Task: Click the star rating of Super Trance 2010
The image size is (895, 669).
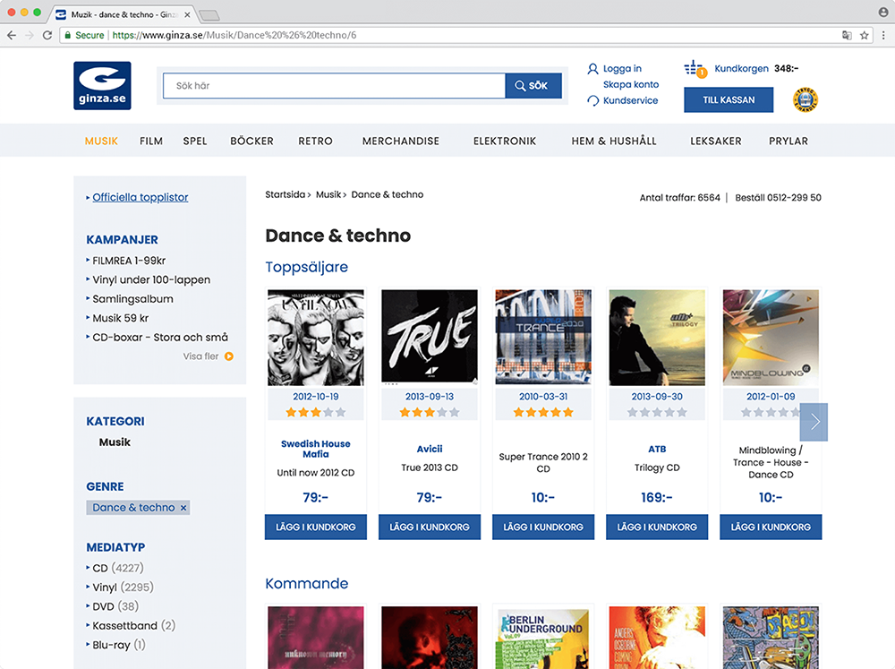Action: [x=543, y=412]
